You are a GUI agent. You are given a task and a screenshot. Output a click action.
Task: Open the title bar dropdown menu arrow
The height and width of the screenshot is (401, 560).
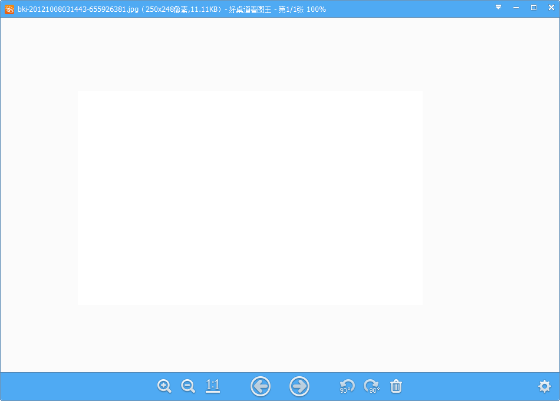coord(498,7)
